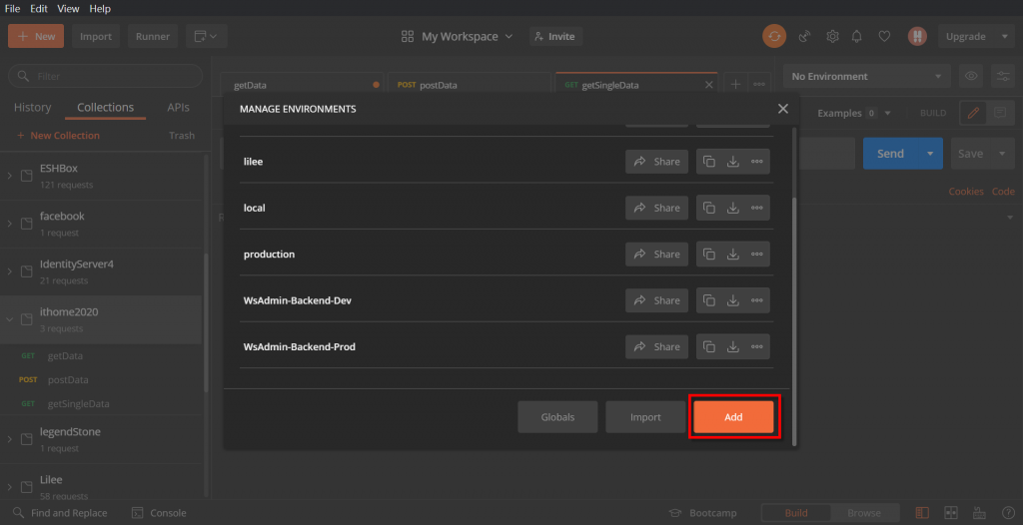Image resolution: width=1023 pixels, height=525 pixels.
Task: Open user avatar menu
Action: [x=917, y=37]
